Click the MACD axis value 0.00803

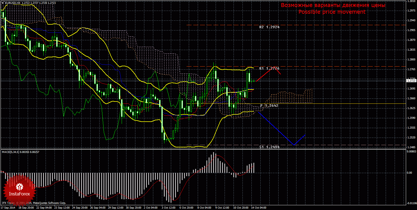411,151
